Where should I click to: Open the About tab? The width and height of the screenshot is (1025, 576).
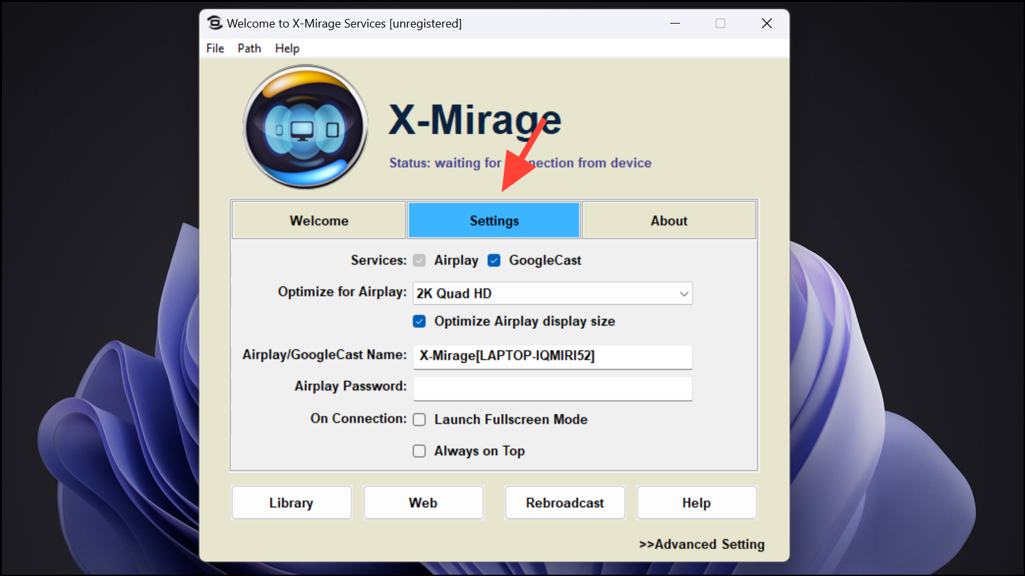669,220
